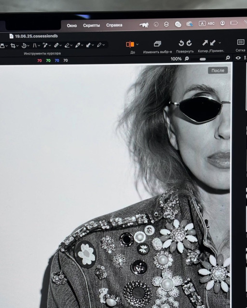Click the rotate left icon above Повернуть

(x=181, y=43)
